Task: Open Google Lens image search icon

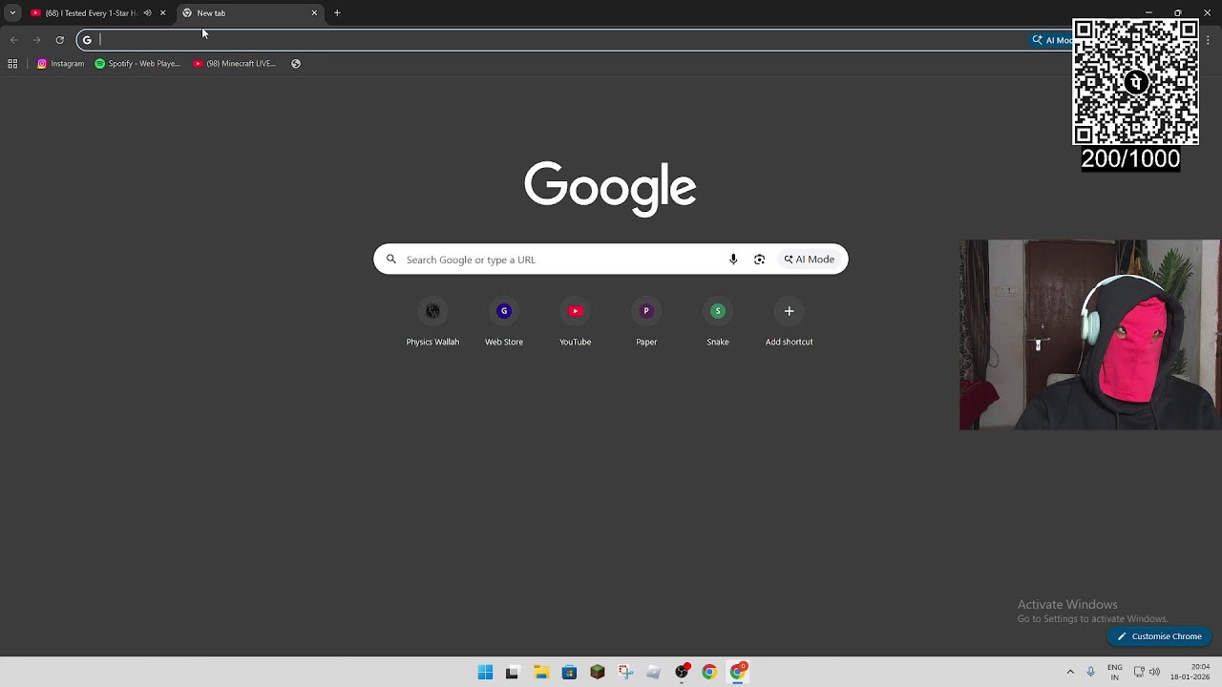Action: click(760, 260)
